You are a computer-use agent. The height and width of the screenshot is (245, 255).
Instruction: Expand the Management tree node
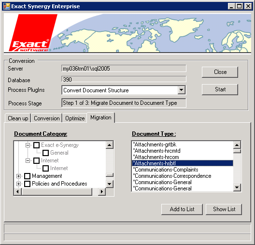[x=18, y=176]
